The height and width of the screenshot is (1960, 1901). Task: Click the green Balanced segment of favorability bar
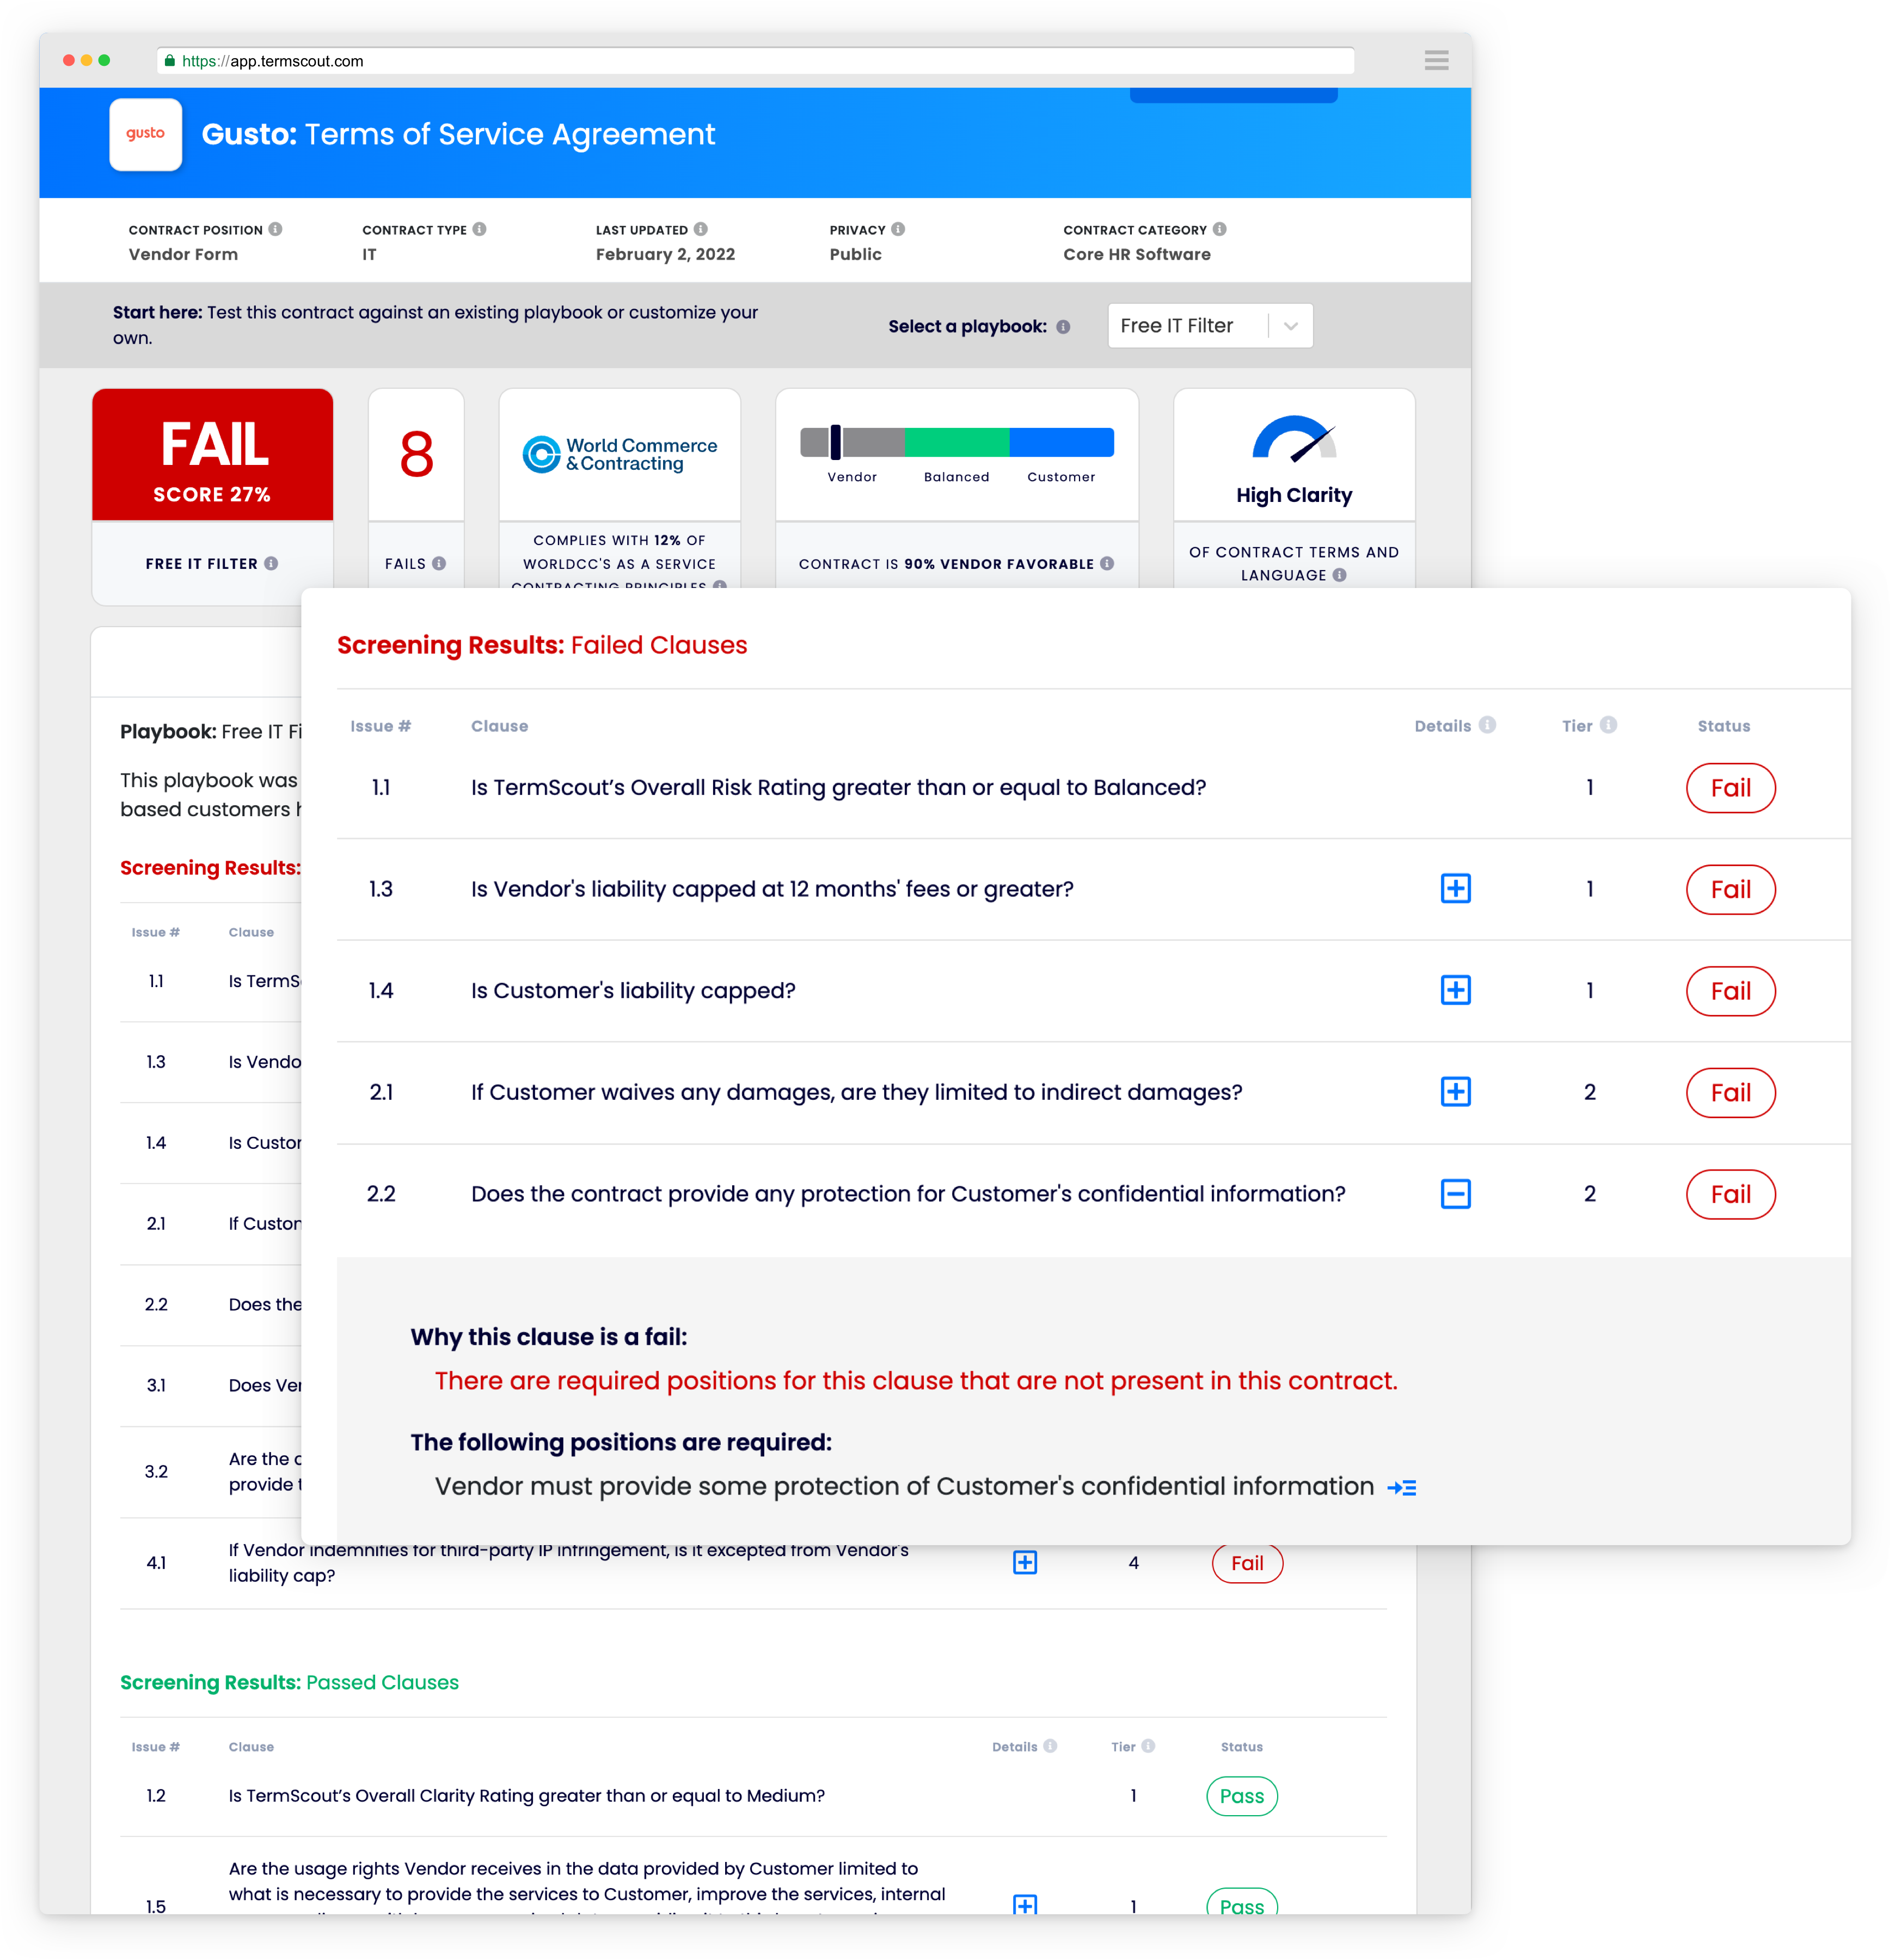(x=957, y=442)
